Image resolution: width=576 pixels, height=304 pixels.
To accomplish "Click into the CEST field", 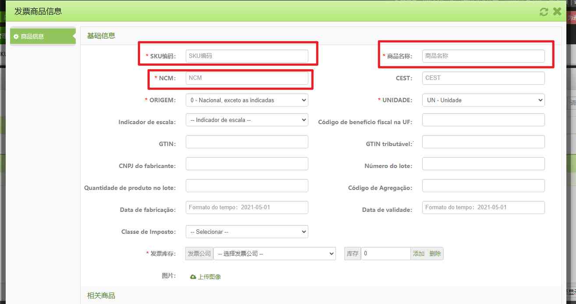I will (483, 78).
